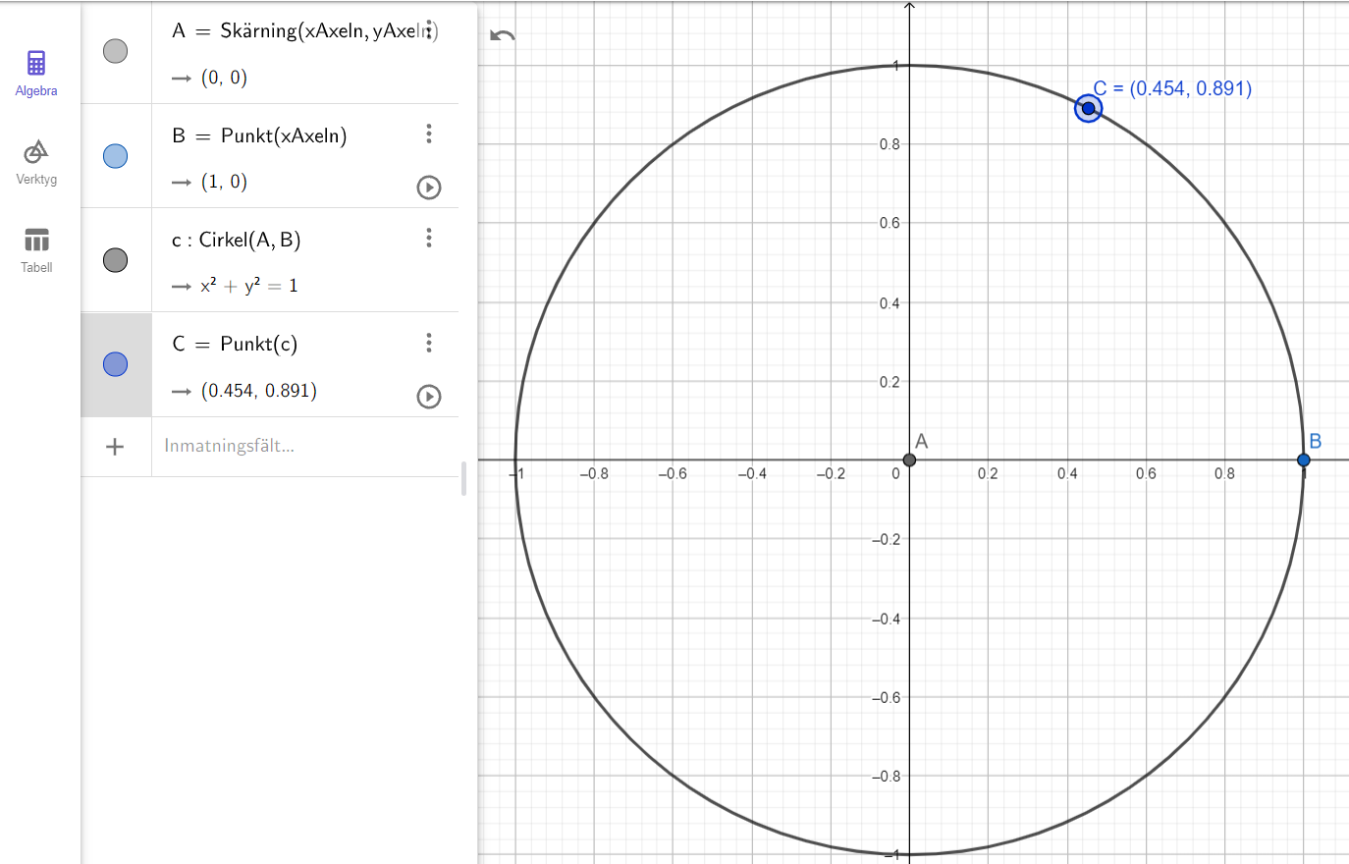
Task: Hide point B using its visibility circle
Action: pyautogui.click(x=116, y=156)
